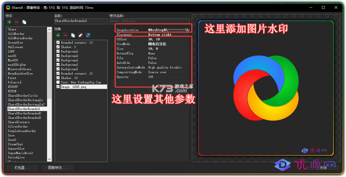This screenshot has height=177, width=346.
Task: Uncheck the Shadow: 10 effect
Action: point(58,78)
